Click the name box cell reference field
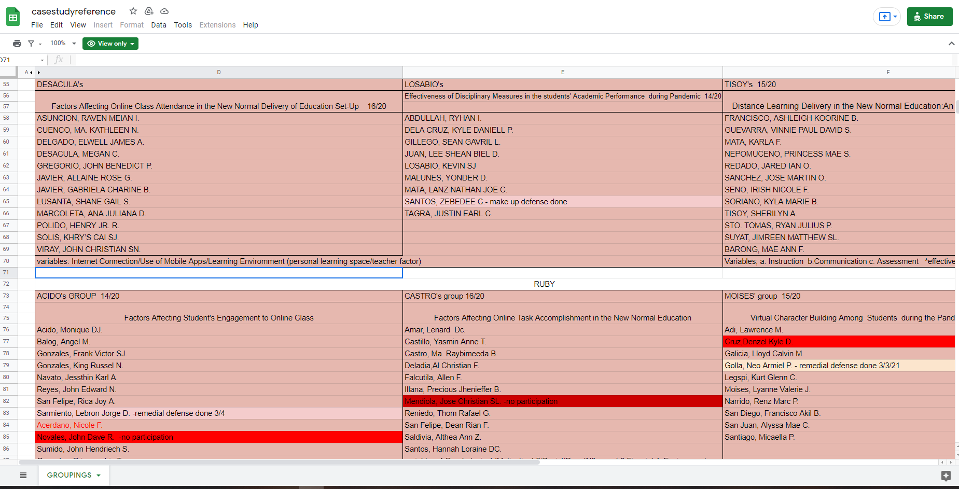959x489 pixels. pyautogui.click(x=19, y=60)
